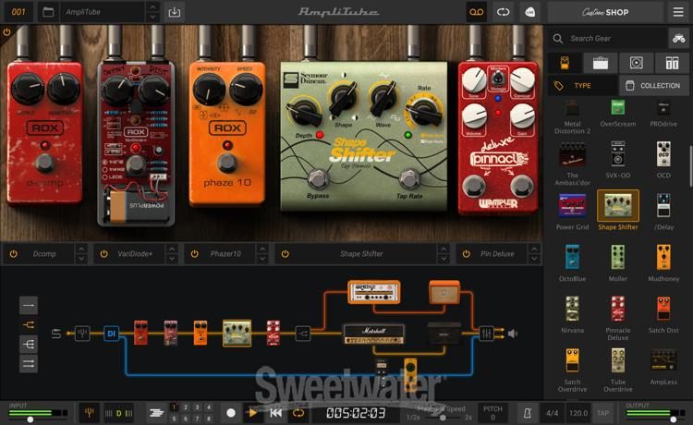Select the stomp pedal gear category
The height and width of the screenshot is (425, 693).
click(x=565, y=63)
